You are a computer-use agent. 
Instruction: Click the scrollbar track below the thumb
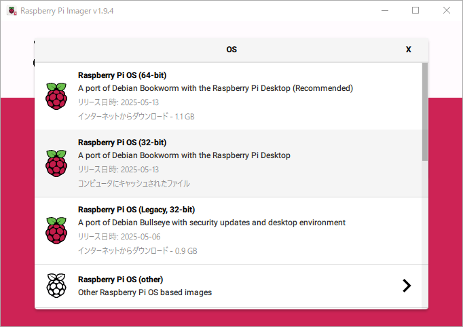[x=424, y=234]
